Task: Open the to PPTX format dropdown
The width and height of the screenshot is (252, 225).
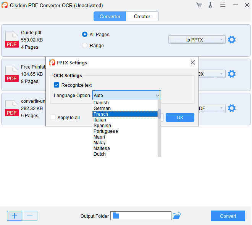Action: (197, 40)
